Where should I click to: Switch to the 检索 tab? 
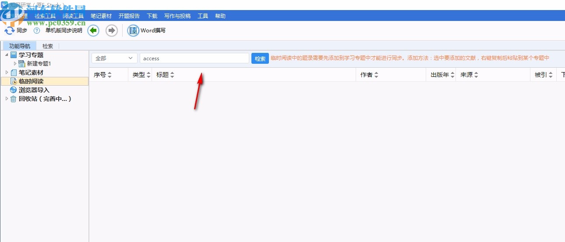tap(48, 46)
